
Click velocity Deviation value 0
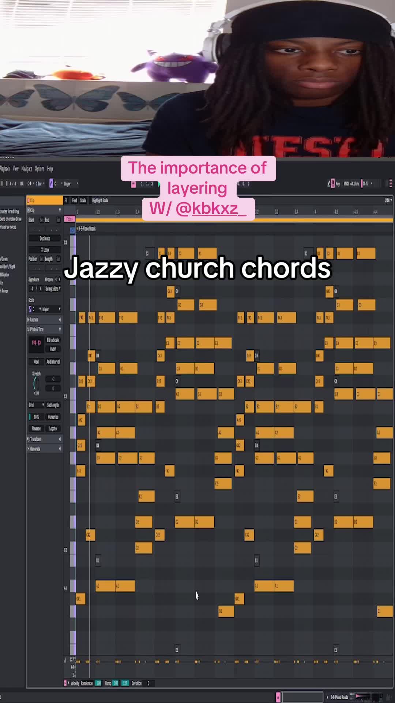[148, 683]
